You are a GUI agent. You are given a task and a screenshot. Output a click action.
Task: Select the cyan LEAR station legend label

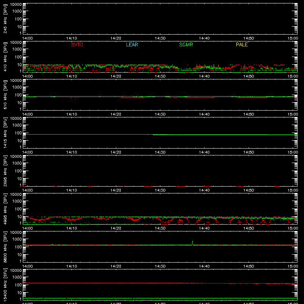tap(132, 44)
